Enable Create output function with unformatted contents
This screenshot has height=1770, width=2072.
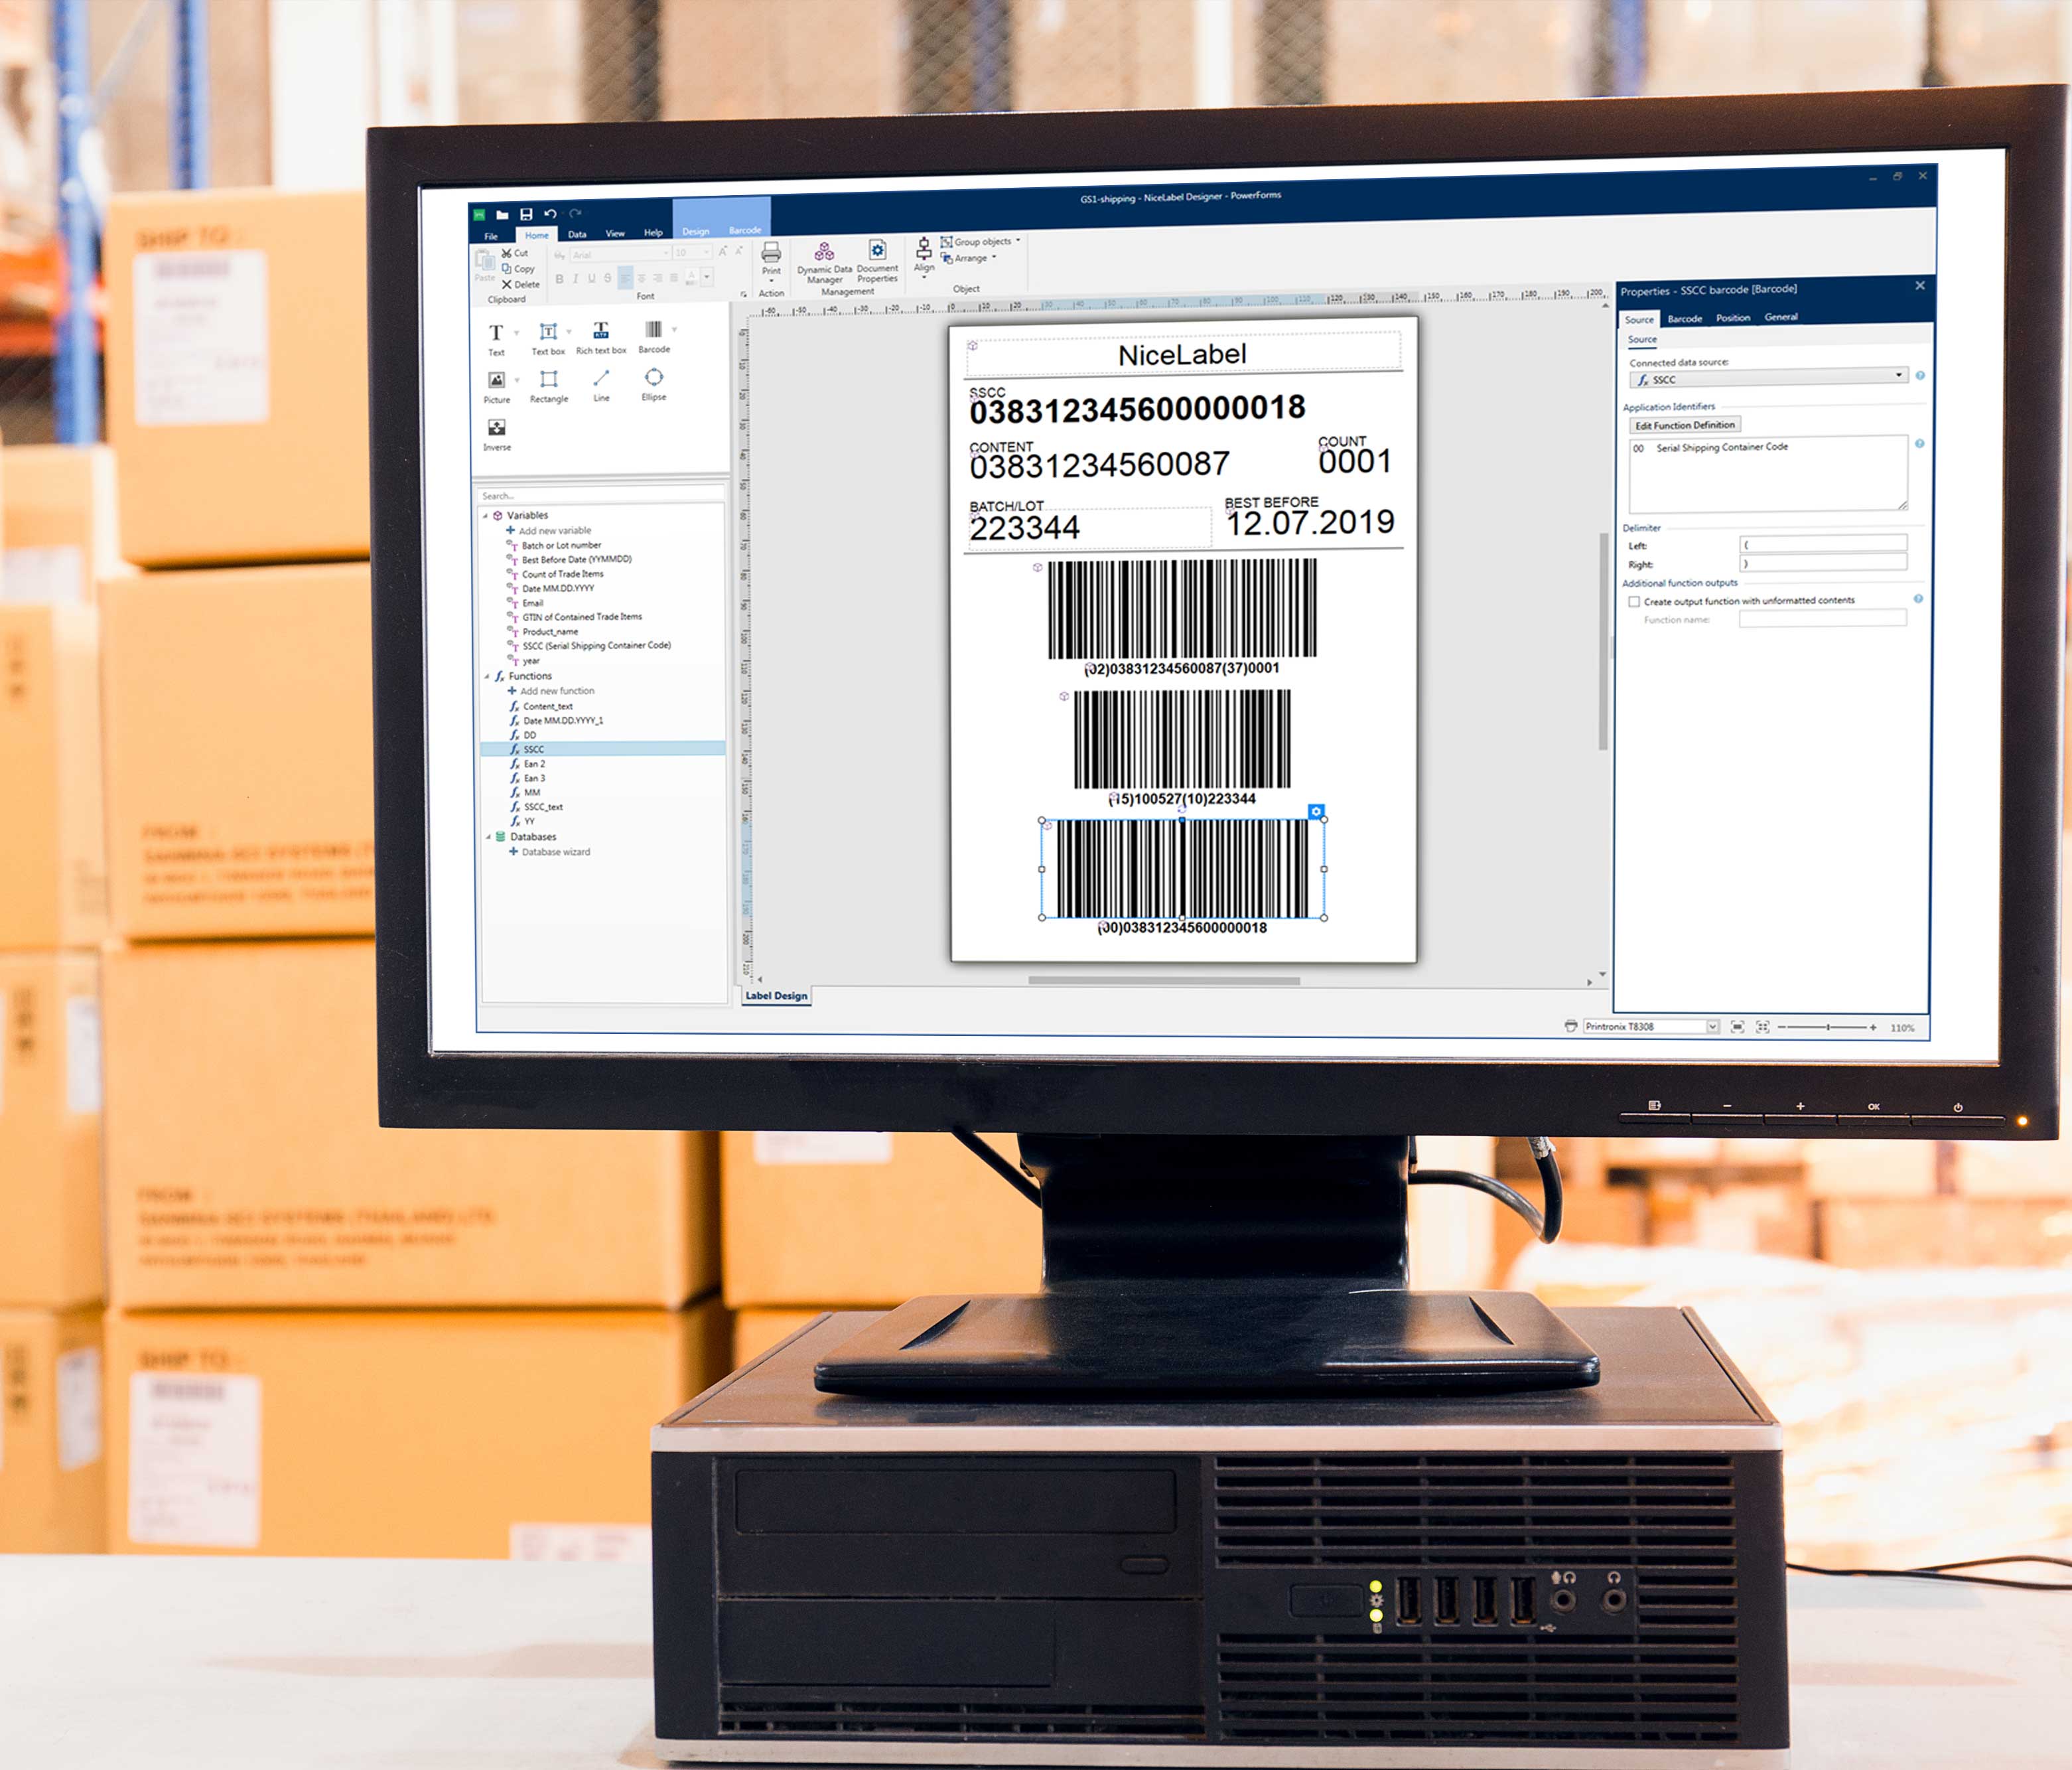[1634, 601]
